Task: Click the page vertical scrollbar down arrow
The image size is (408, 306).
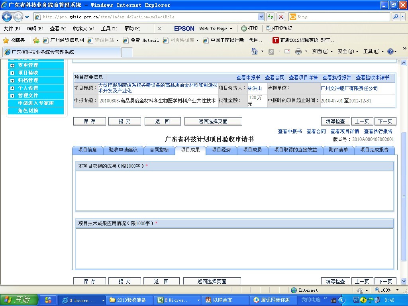Action: 404,281
